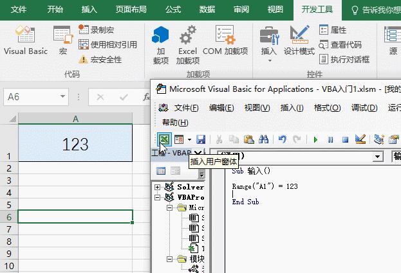This screenshot has height=273, width=401.
Task: Open the 源 XML source pane
Action: pyautogui.click(x=393, y=40)
